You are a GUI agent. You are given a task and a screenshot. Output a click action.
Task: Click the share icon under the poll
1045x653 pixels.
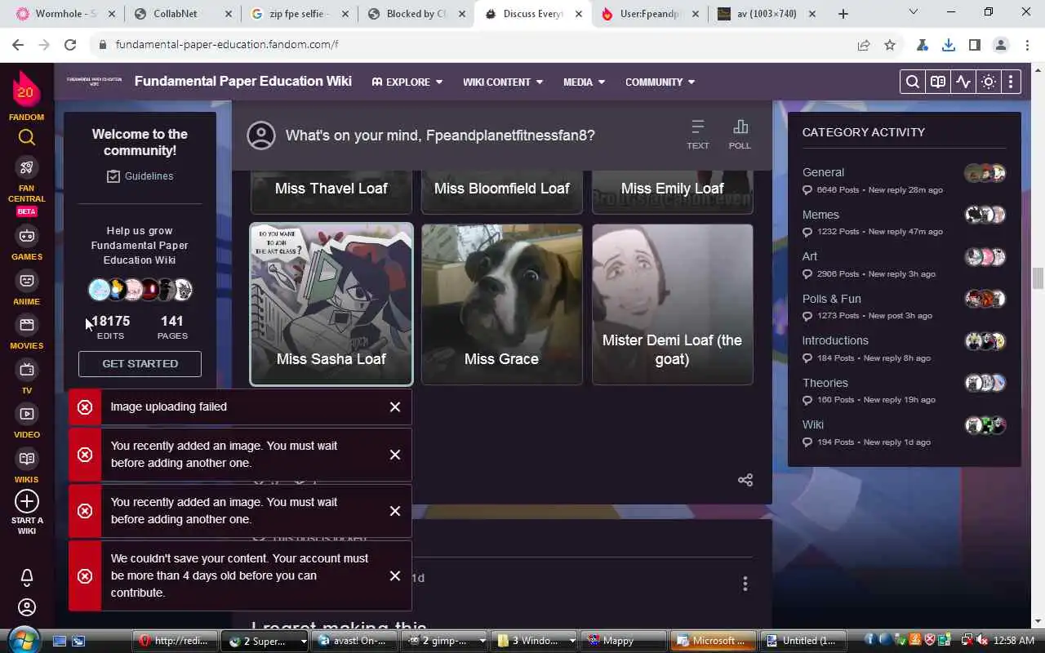pos(745,480)
